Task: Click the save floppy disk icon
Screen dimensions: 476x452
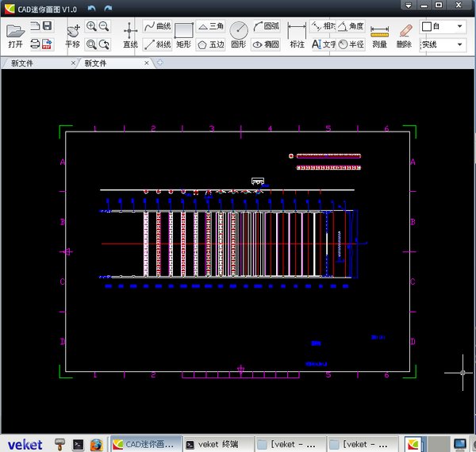Action: (x=47, y=27)
